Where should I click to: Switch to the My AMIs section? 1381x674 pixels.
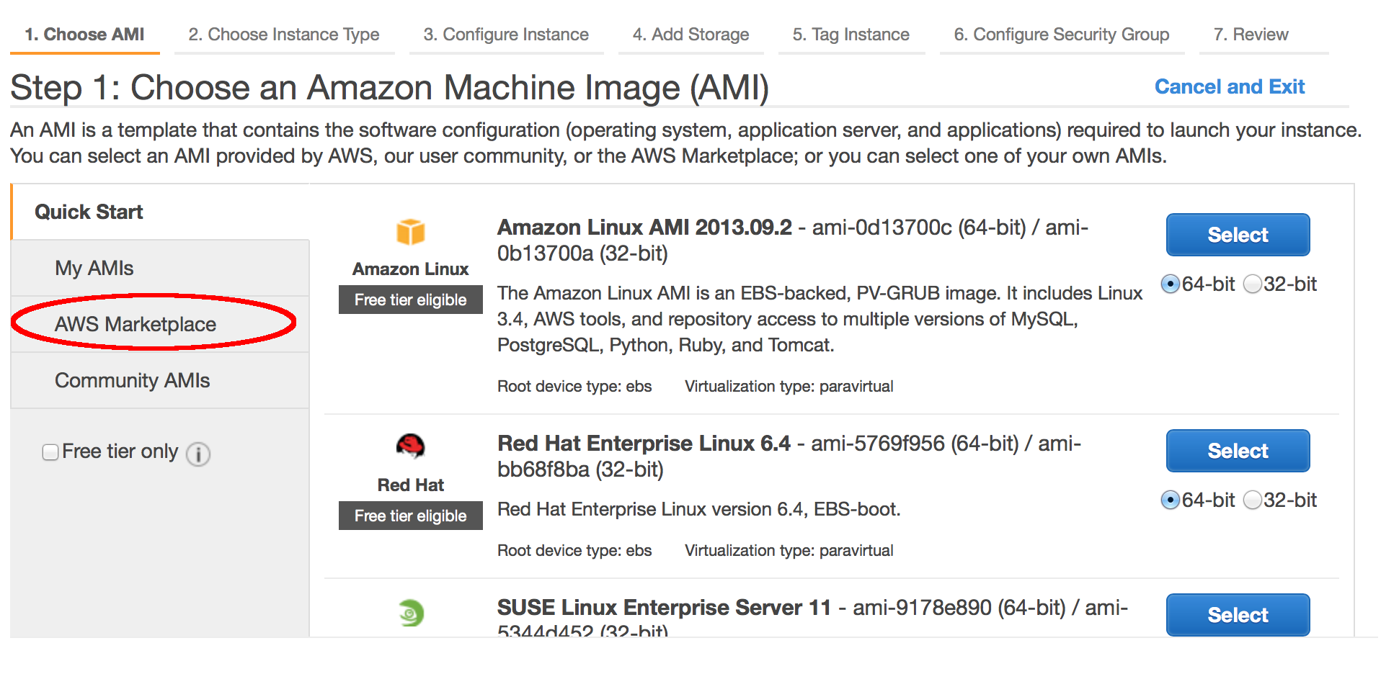pyautogui.click(x=94, y=268)
